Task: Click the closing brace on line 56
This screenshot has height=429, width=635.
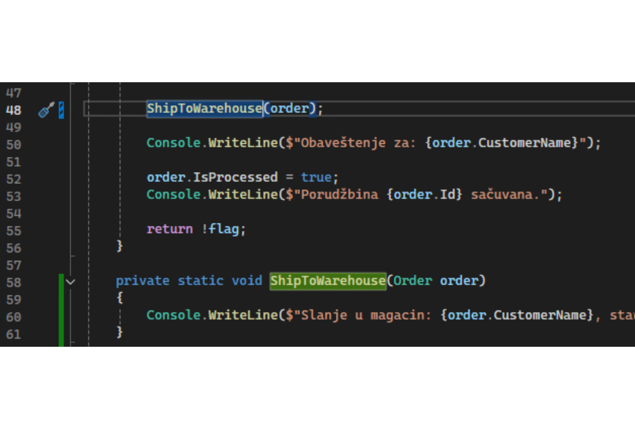Action: pos(119,246)
